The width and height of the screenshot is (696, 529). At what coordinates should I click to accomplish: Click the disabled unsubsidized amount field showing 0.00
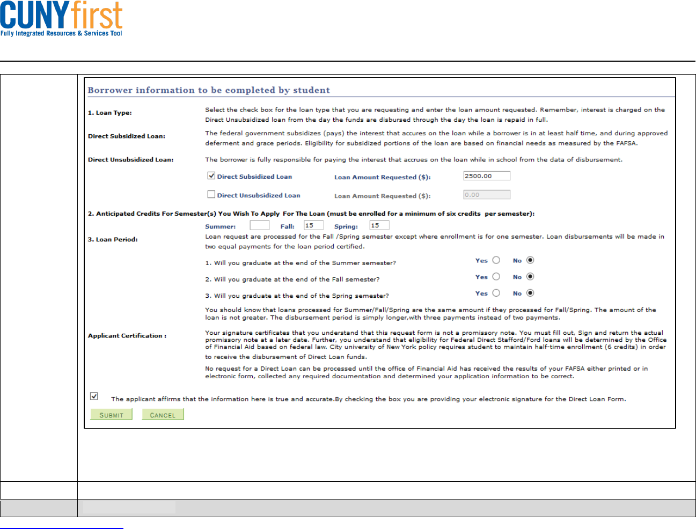(x=487, y=195)
